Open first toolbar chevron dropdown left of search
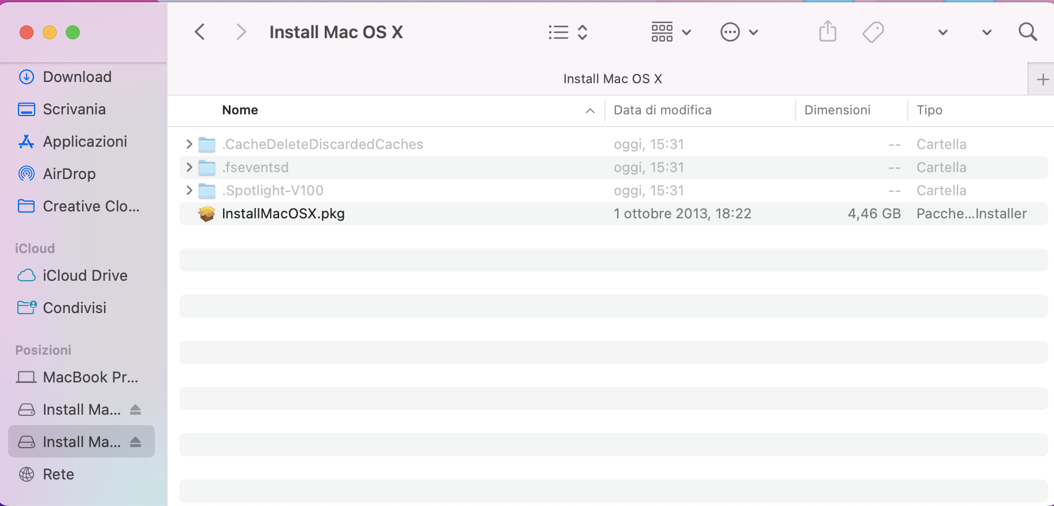 coord(943,32)
